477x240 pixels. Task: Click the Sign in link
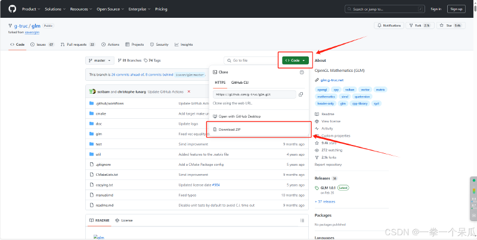[x=436, y=9]
